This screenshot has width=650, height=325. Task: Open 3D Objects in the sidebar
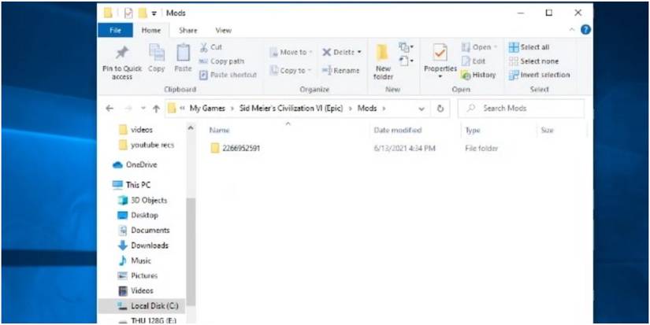[x=142, y=201]
